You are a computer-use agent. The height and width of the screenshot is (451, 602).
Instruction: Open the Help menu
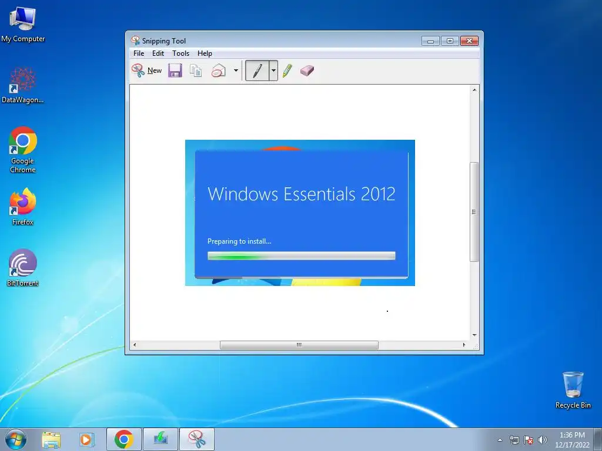205,53
